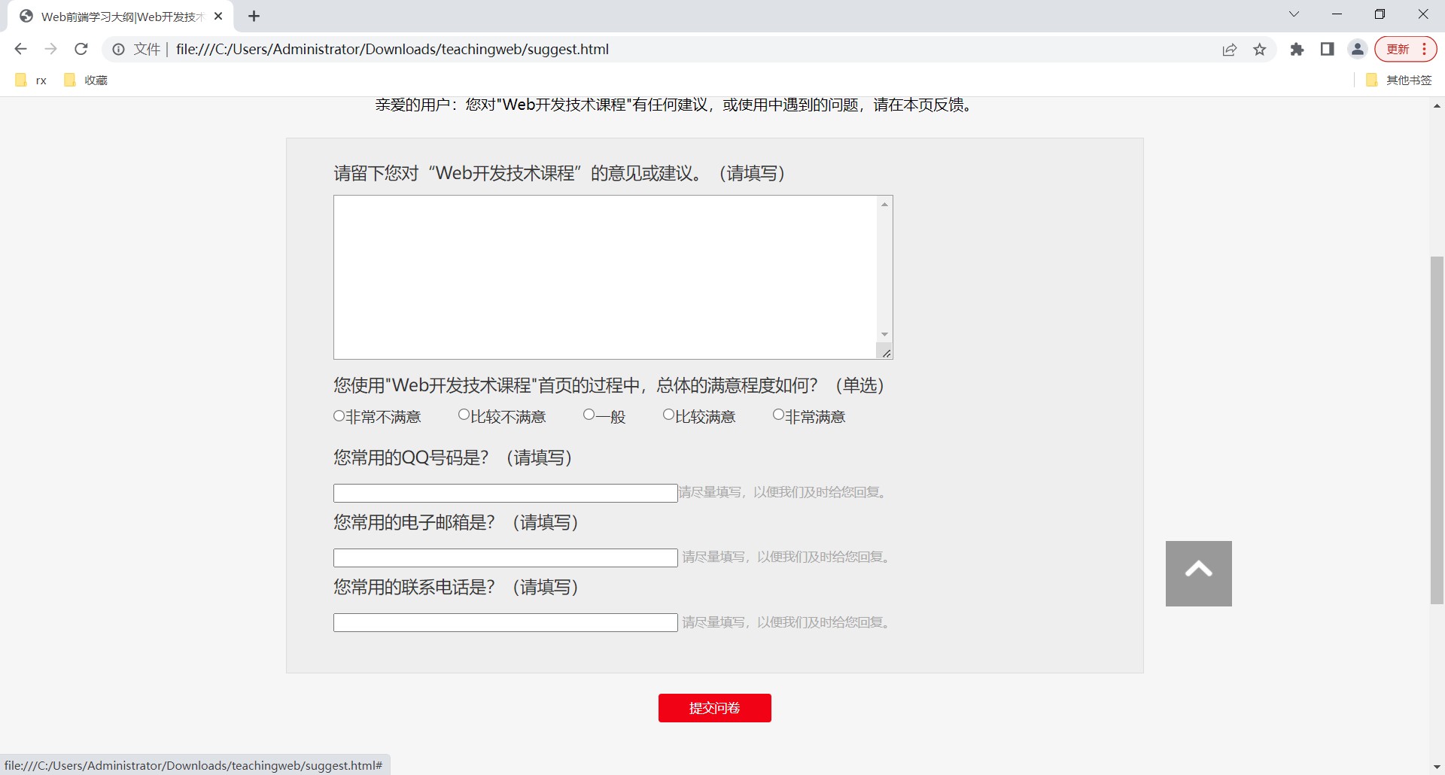1445x775 pixels.
Task: Click the 请留下您对 opinion prompt text
Action: [x=559, y=173]
